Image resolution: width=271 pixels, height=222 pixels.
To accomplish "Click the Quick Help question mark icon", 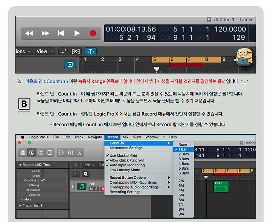I will coord(41,152).
